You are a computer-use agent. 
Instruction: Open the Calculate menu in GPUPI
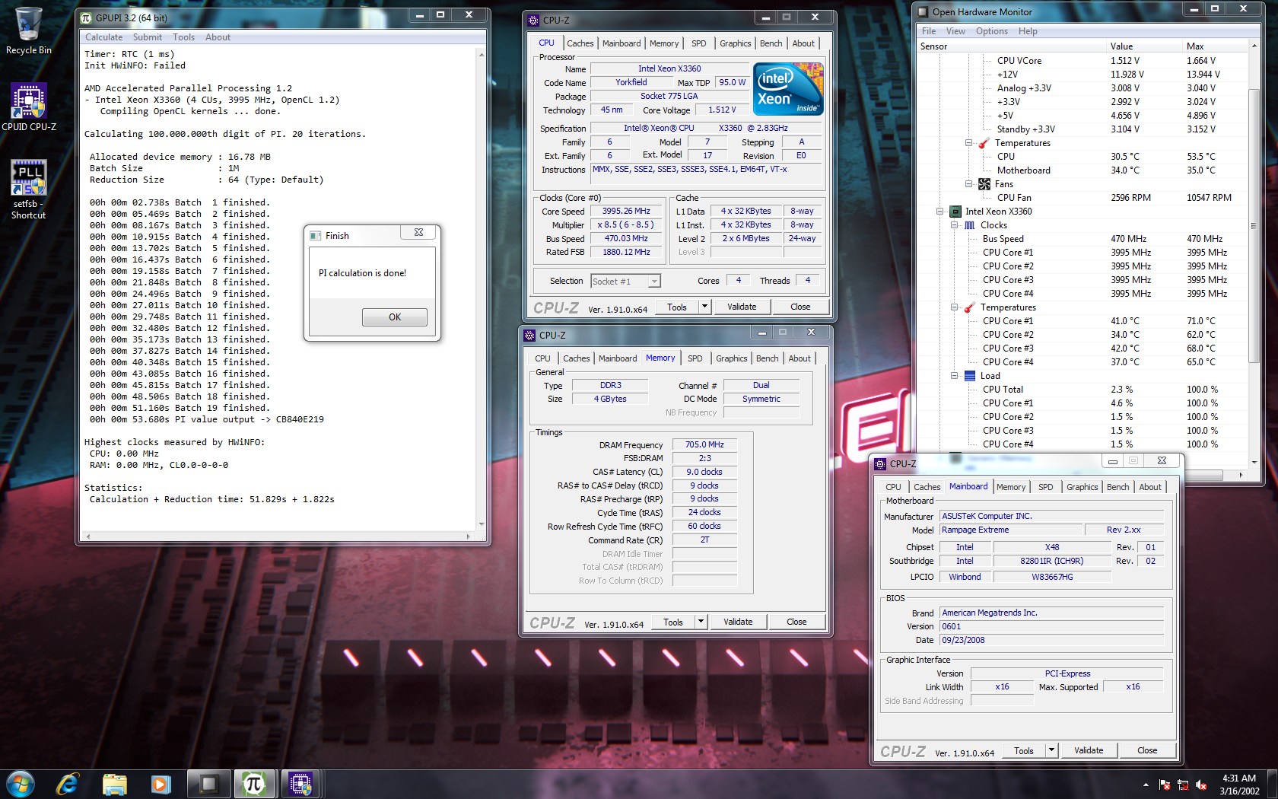(103, 37)
